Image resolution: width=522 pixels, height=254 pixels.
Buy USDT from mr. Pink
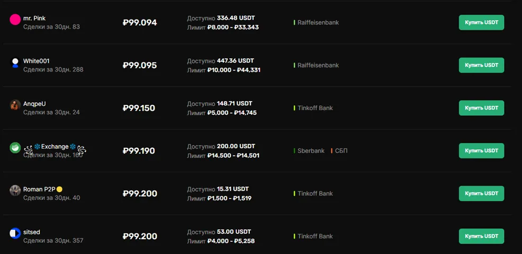coord(481,23)
